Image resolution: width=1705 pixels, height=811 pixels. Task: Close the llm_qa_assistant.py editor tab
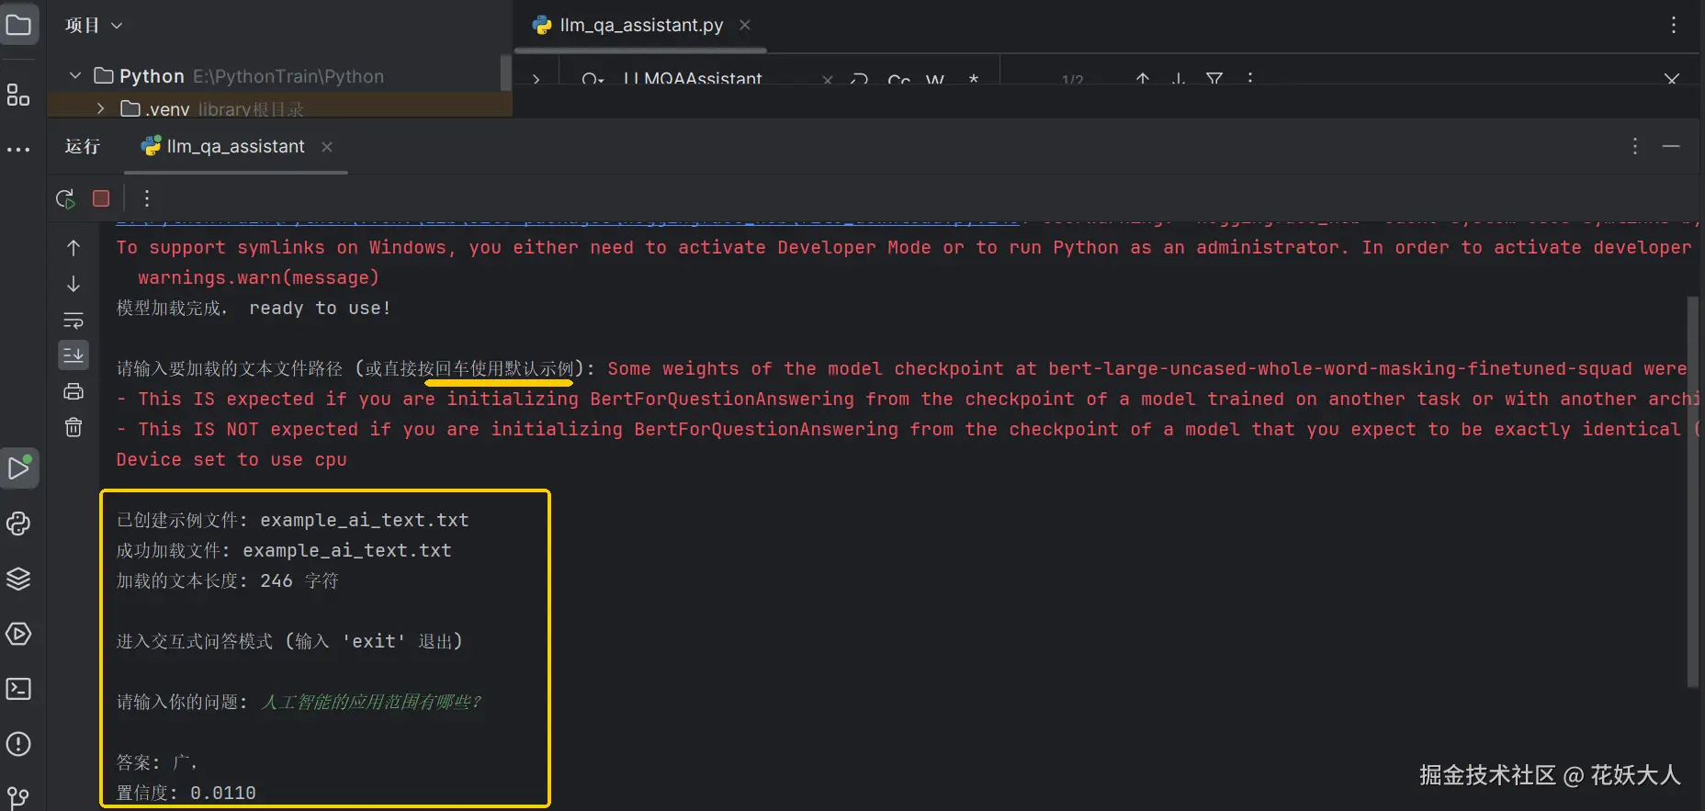[x=745, y=25]
